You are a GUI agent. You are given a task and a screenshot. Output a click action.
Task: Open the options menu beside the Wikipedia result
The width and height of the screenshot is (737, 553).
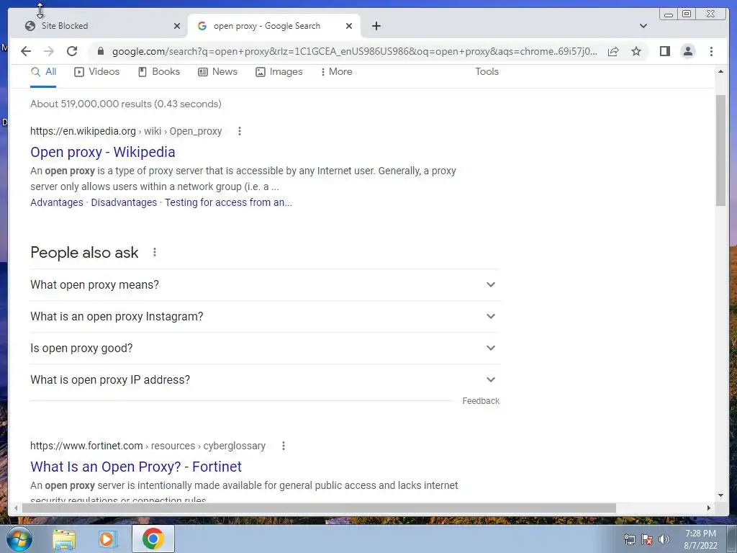239,131
